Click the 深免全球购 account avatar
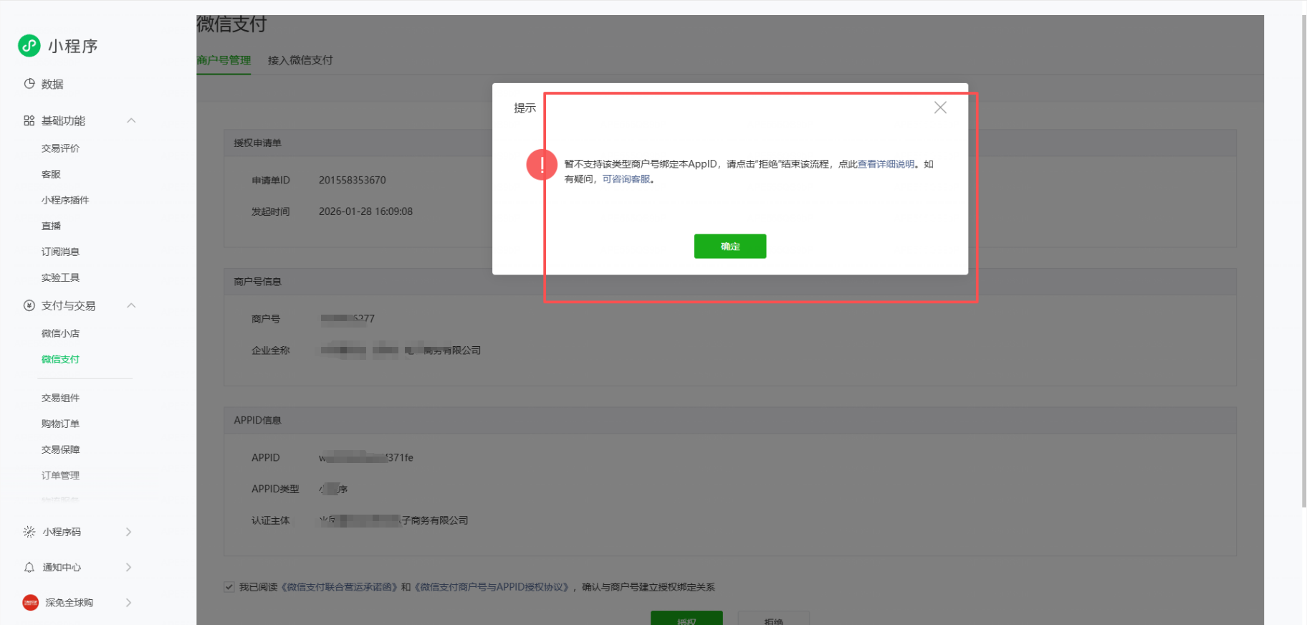 click(31, 603)
